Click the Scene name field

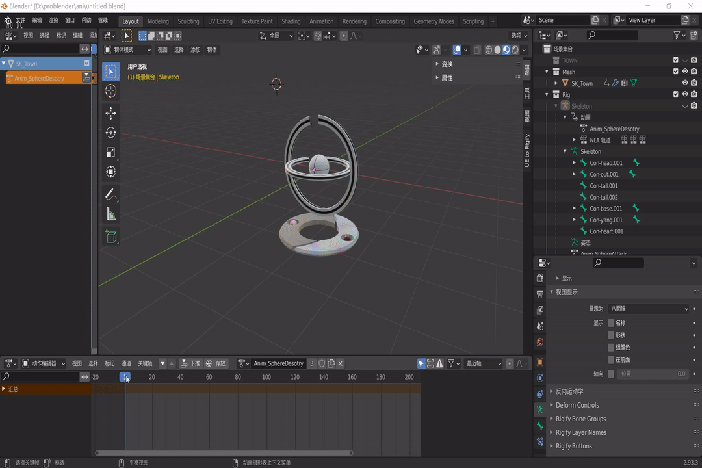563,20
